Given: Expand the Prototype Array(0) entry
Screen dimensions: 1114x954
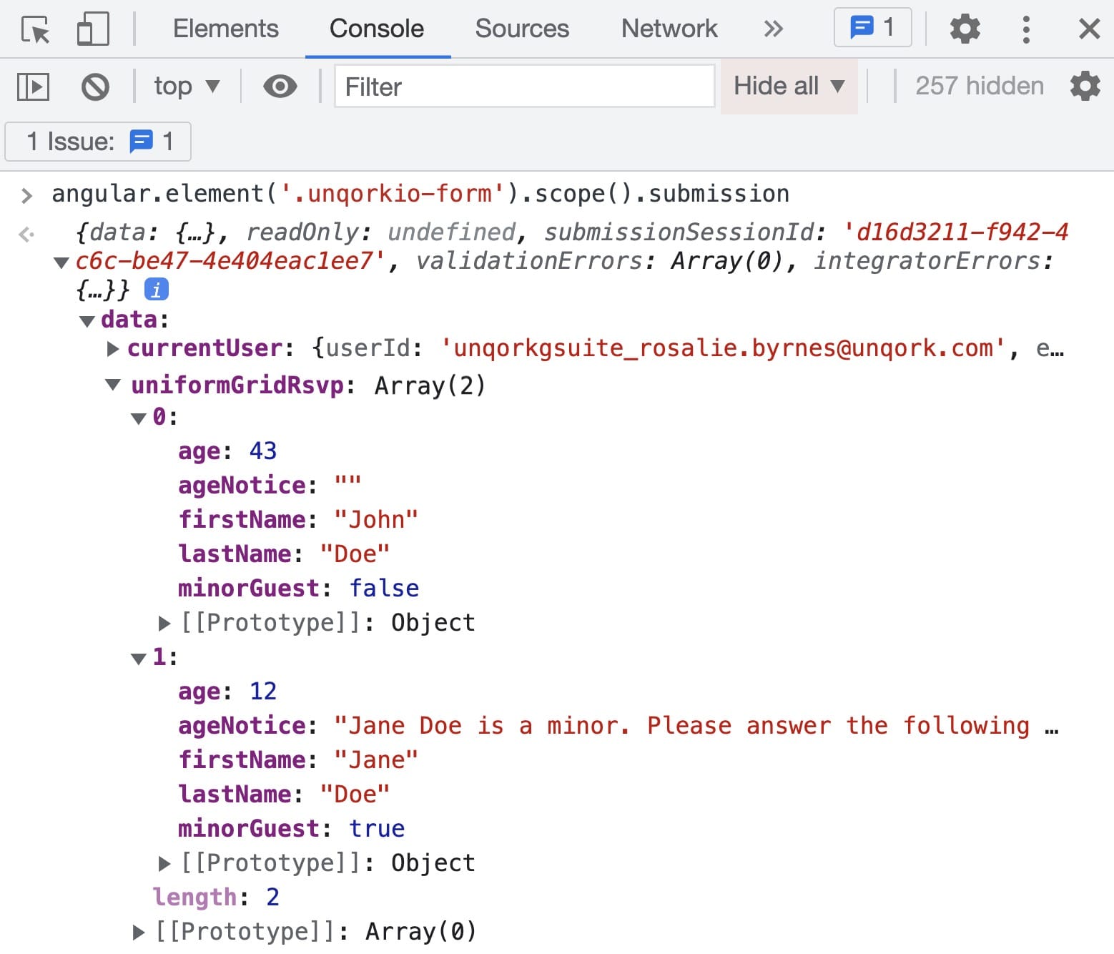Looking at the screenshot, I should 139,933.
